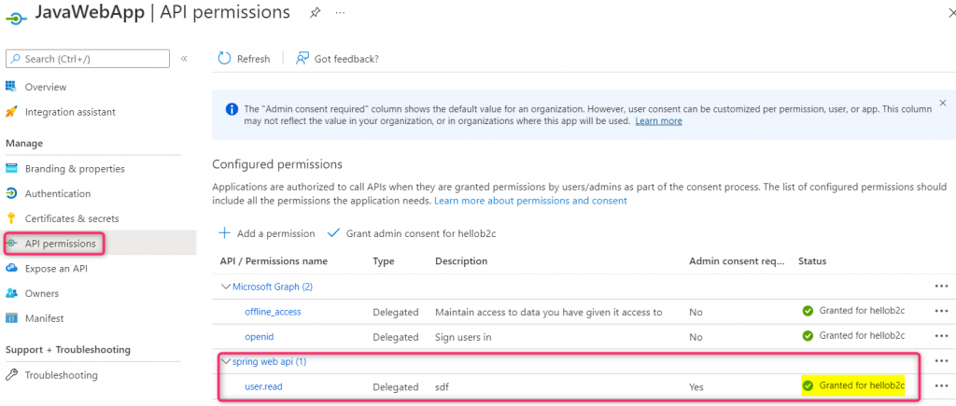Viewport: 956px width, 406px height.
Task: Open the ellipsis menu for Microsoft Graph row
Action: 941,286
